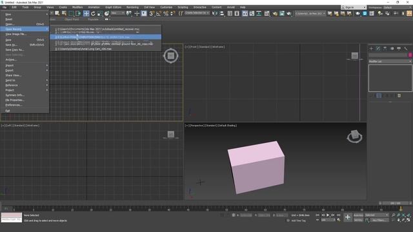Switch to Hierarchy command panel tab
The width and height of the screenshot is (413, 232).
tap(385, 48)
